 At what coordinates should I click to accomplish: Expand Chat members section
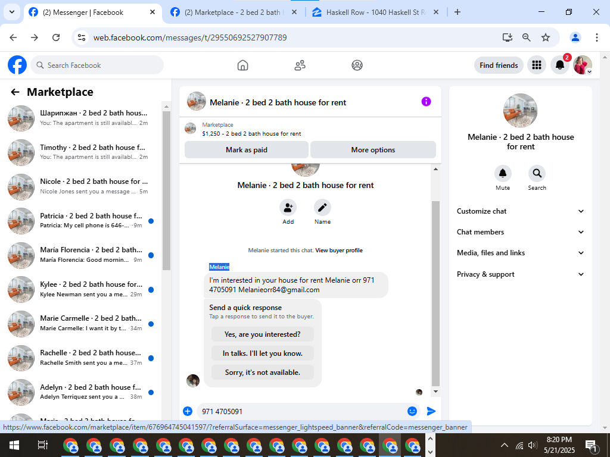[521, 232]
